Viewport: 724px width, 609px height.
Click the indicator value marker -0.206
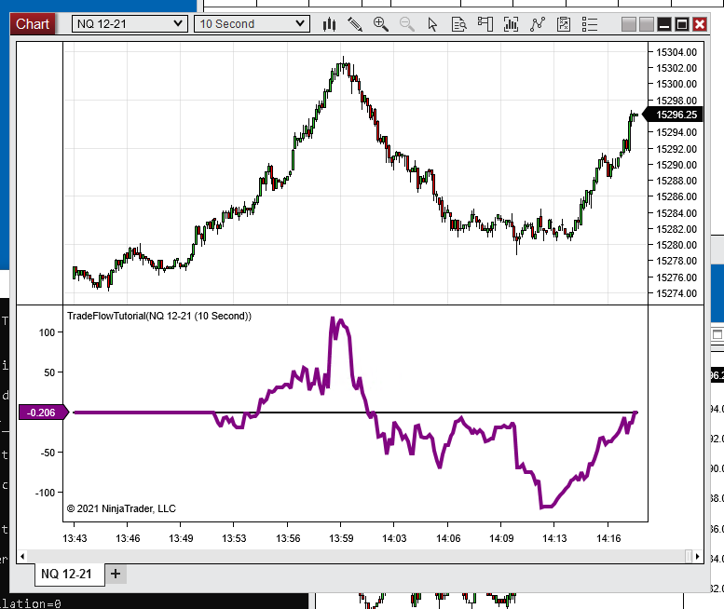coord(44,413)
